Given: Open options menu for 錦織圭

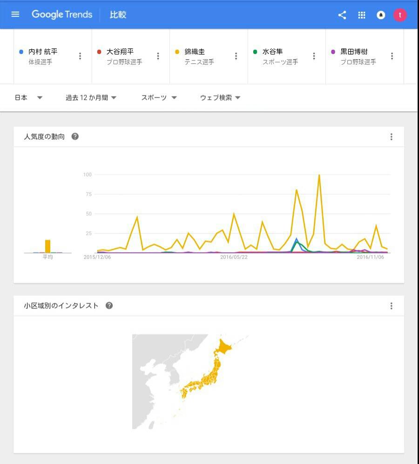Looking at the screenshot, I should [x=236, y=56].
